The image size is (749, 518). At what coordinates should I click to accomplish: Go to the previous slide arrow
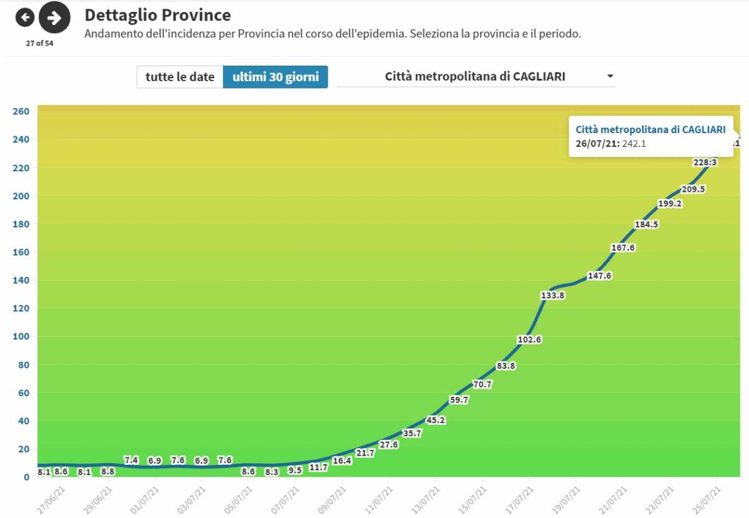[x=24, y=17]
